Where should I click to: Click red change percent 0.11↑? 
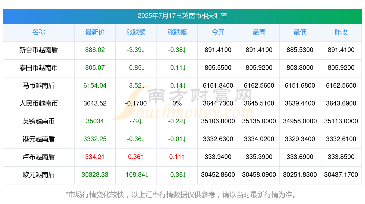(177, 157)
